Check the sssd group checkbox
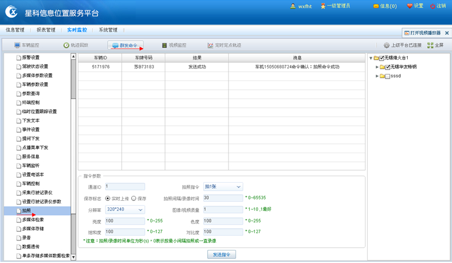The image size is (452, 263). click(x=388, y=77)
